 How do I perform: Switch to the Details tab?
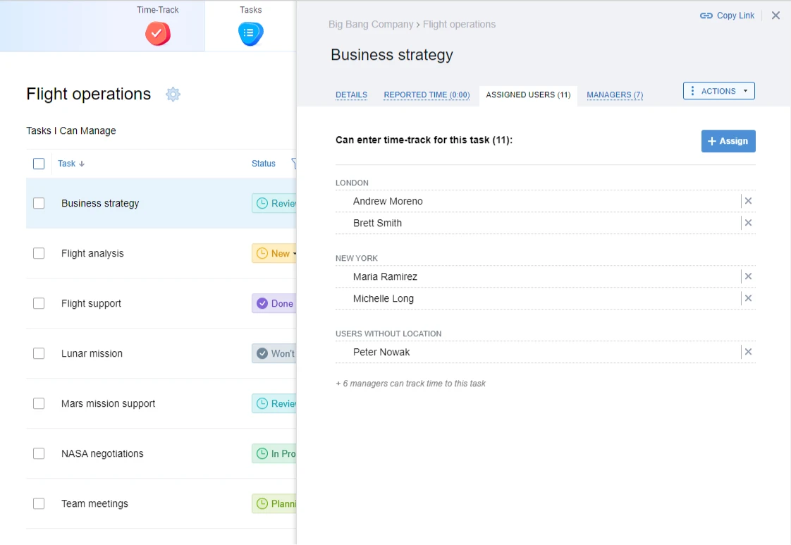pos(351,95)
